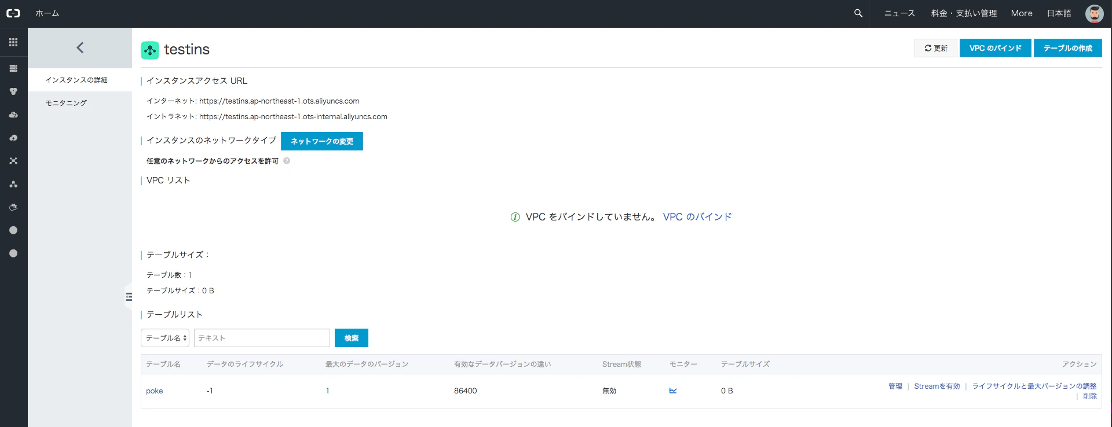The height and width of the screenshot is (427, 1112).
Task: Click the 最大のデータのバージョン column header
Action: point(367,364)
